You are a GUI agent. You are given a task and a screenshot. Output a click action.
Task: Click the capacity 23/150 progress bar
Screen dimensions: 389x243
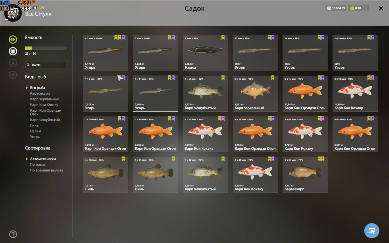[46, 48]
